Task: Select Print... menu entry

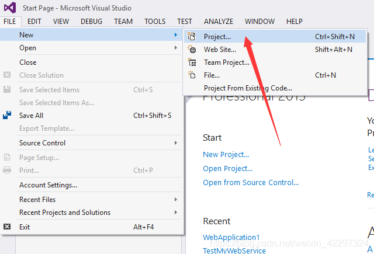Action: coord(92,171)
